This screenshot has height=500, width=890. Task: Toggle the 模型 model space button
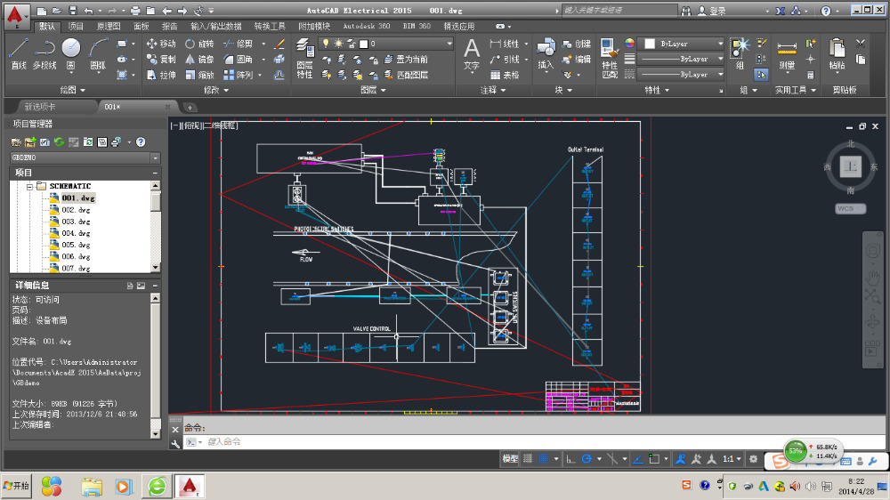click(x=510, y=459)
